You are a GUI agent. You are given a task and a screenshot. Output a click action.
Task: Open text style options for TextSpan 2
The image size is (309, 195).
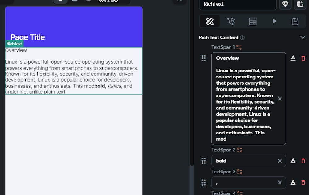coord(293,161)
